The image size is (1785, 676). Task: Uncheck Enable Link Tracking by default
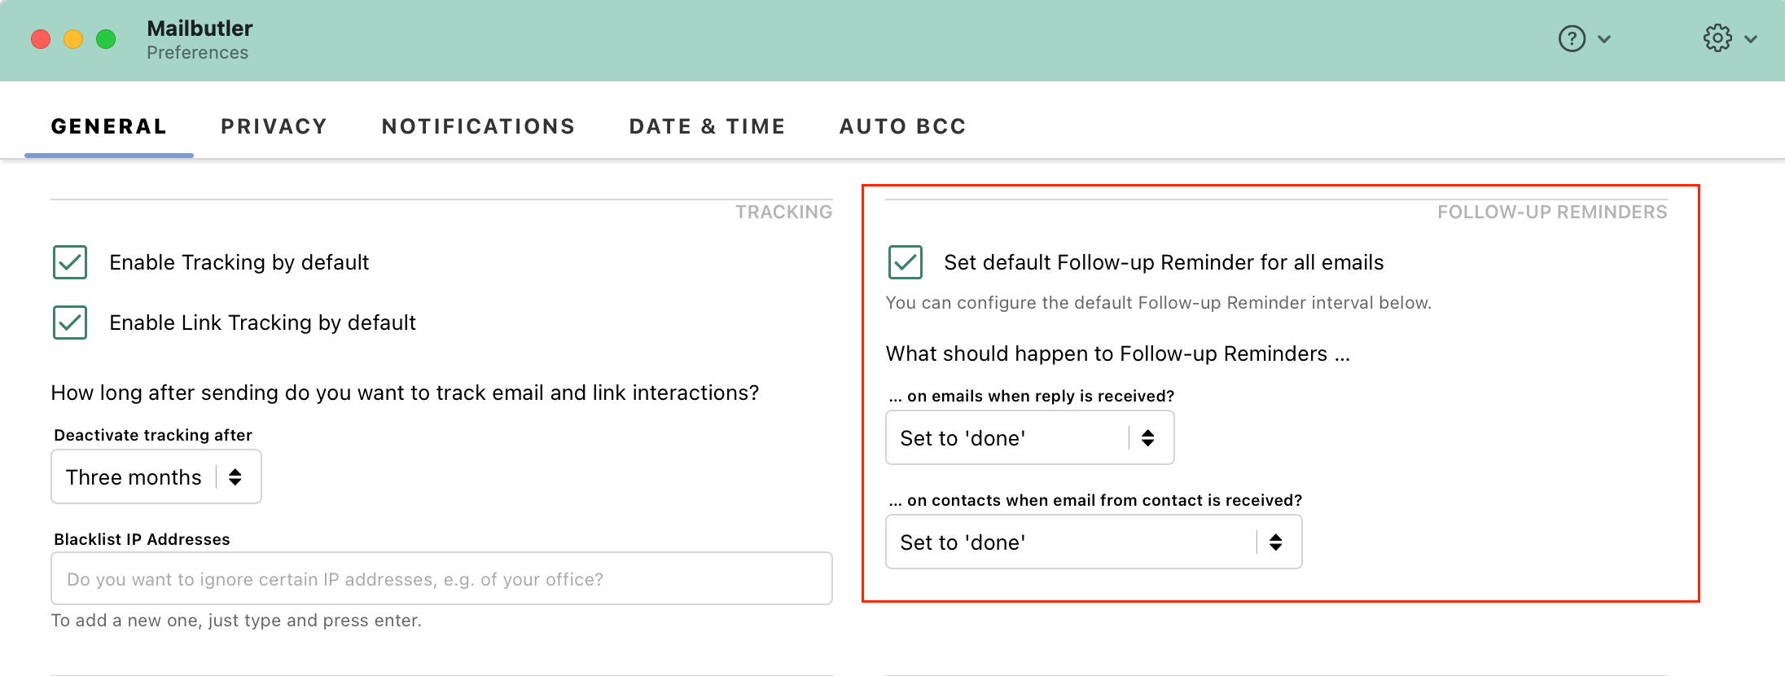point(70,323)
